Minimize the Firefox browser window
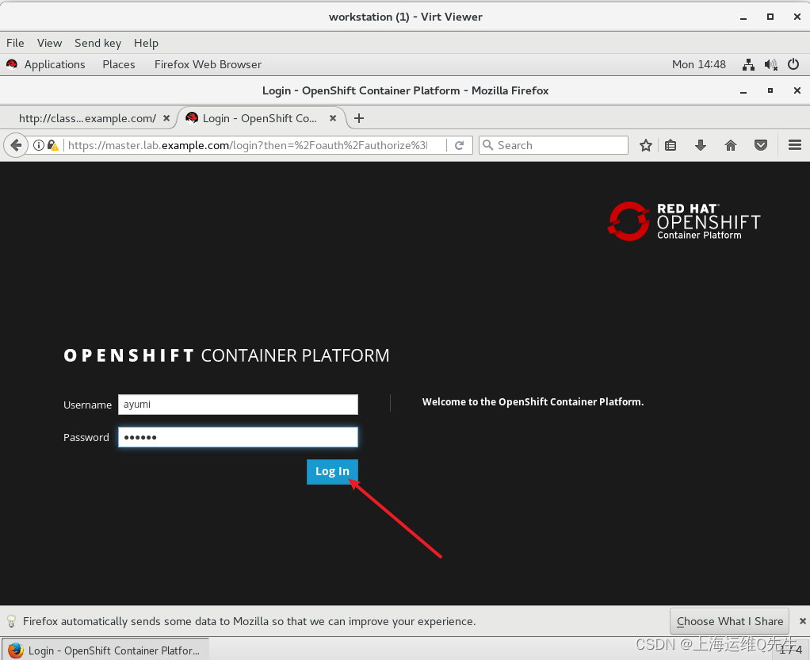This screenshot has height=660, width=810. point(743,91)
